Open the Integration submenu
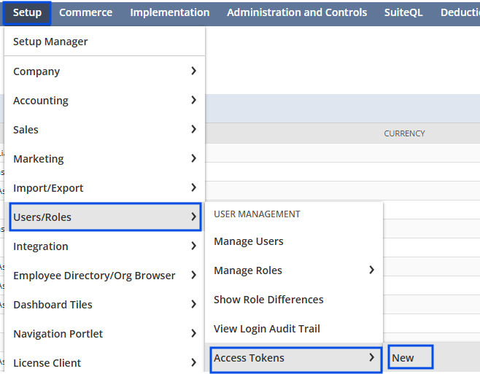 click(105, 246)
